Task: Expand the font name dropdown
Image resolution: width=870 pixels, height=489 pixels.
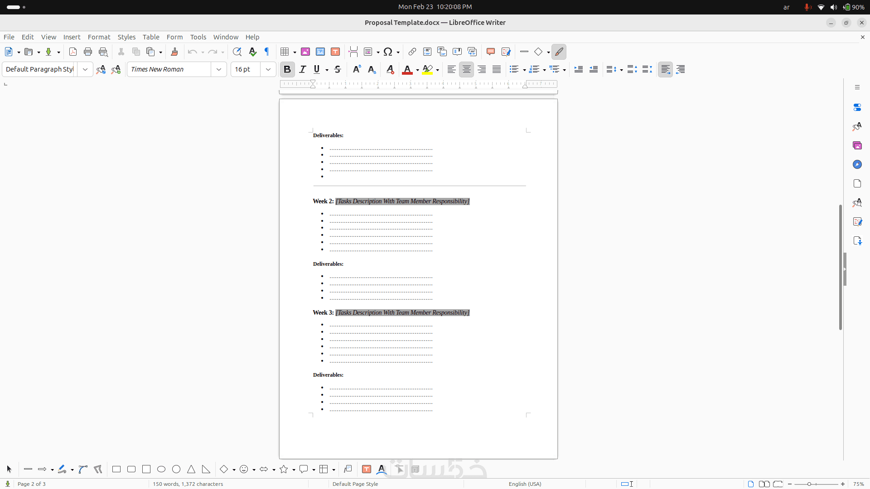Action: pos(219,69)
